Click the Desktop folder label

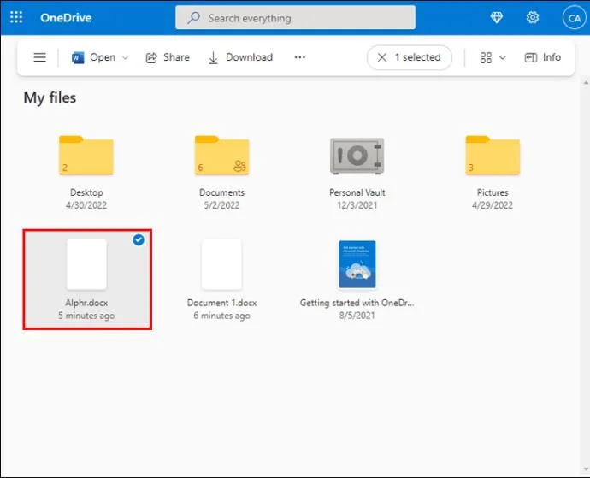(86, 192)
